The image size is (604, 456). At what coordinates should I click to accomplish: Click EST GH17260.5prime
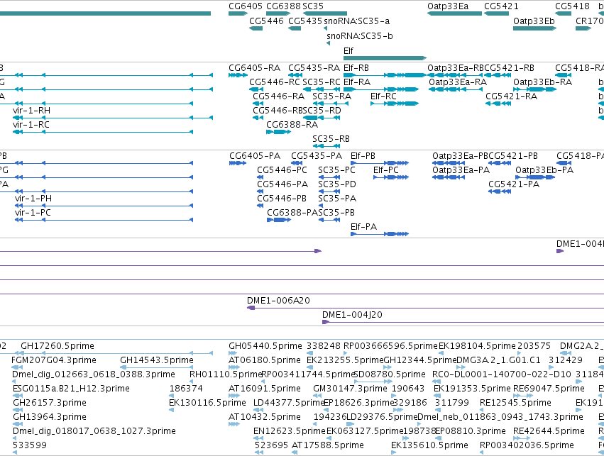click(57, 346)
